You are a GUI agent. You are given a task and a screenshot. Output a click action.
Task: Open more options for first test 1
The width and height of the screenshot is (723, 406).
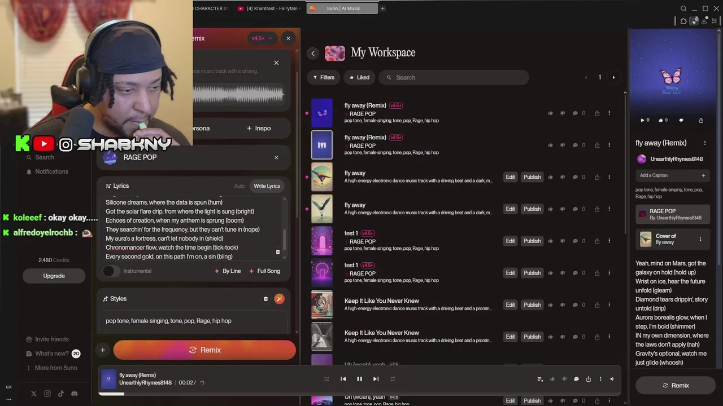pyautogui.click(x=609, y=241)
